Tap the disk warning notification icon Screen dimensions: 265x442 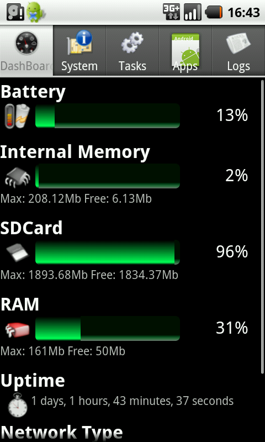(15, 12)
